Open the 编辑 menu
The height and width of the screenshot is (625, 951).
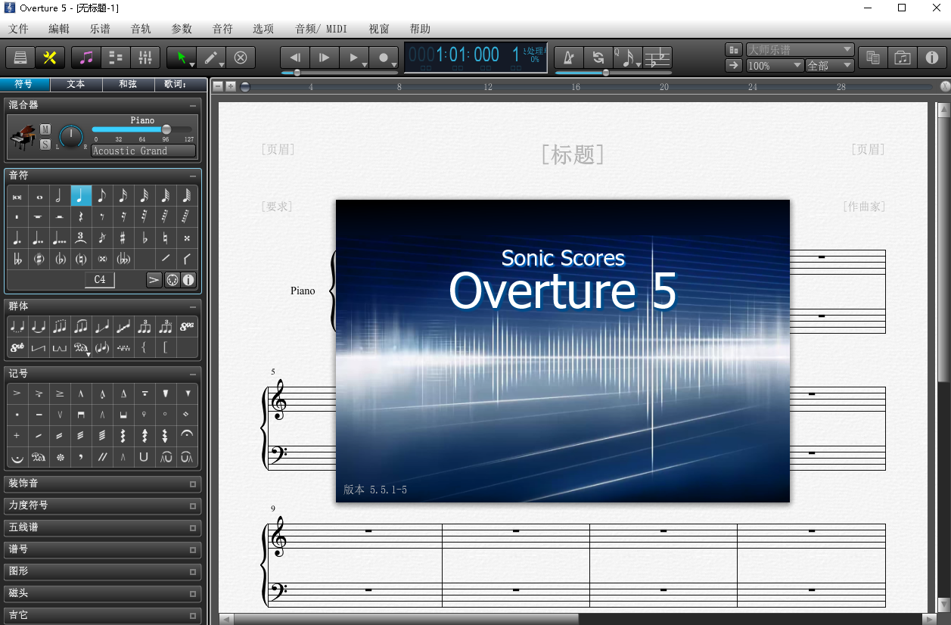[x=59, y=29]
